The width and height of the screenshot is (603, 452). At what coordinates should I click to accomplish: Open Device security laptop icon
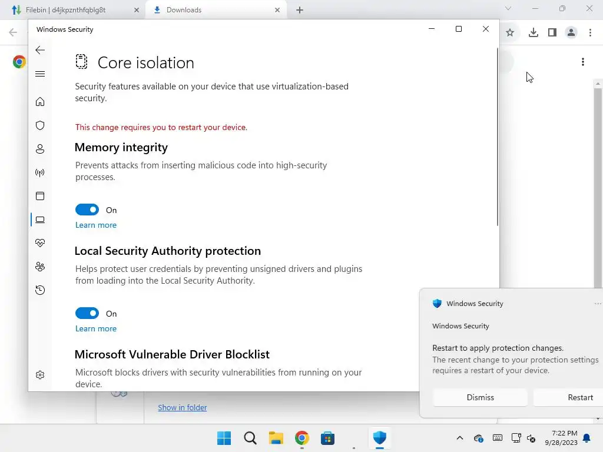pyautogui.click(x=40, y=220)
